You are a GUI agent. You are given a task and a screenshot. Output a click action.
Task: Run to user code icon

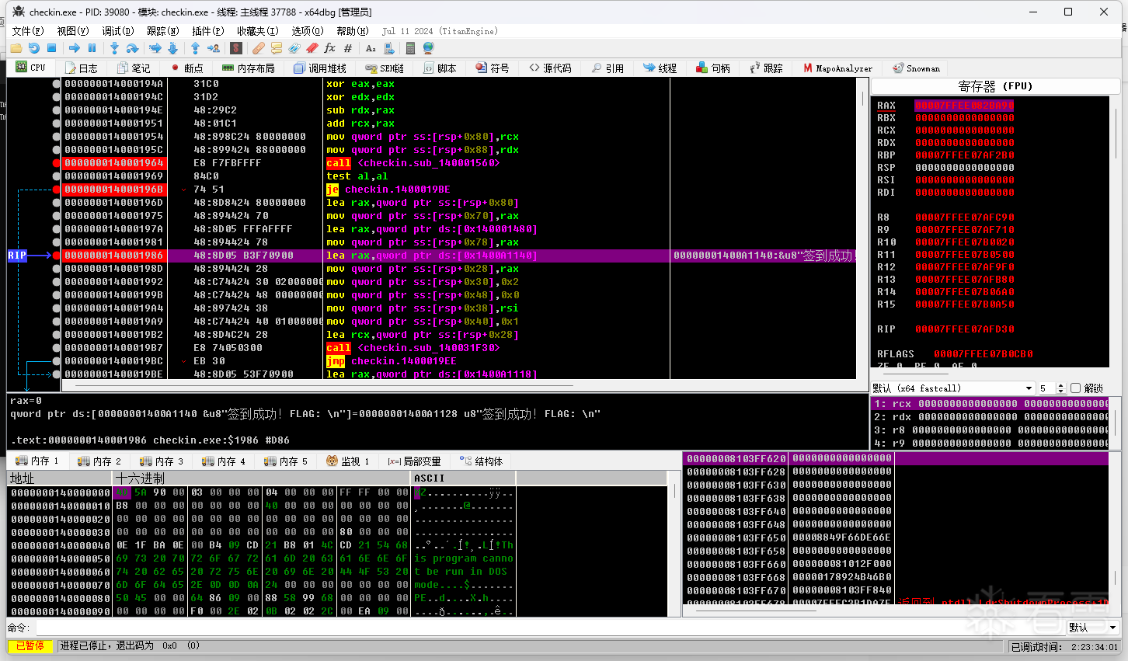214,48
